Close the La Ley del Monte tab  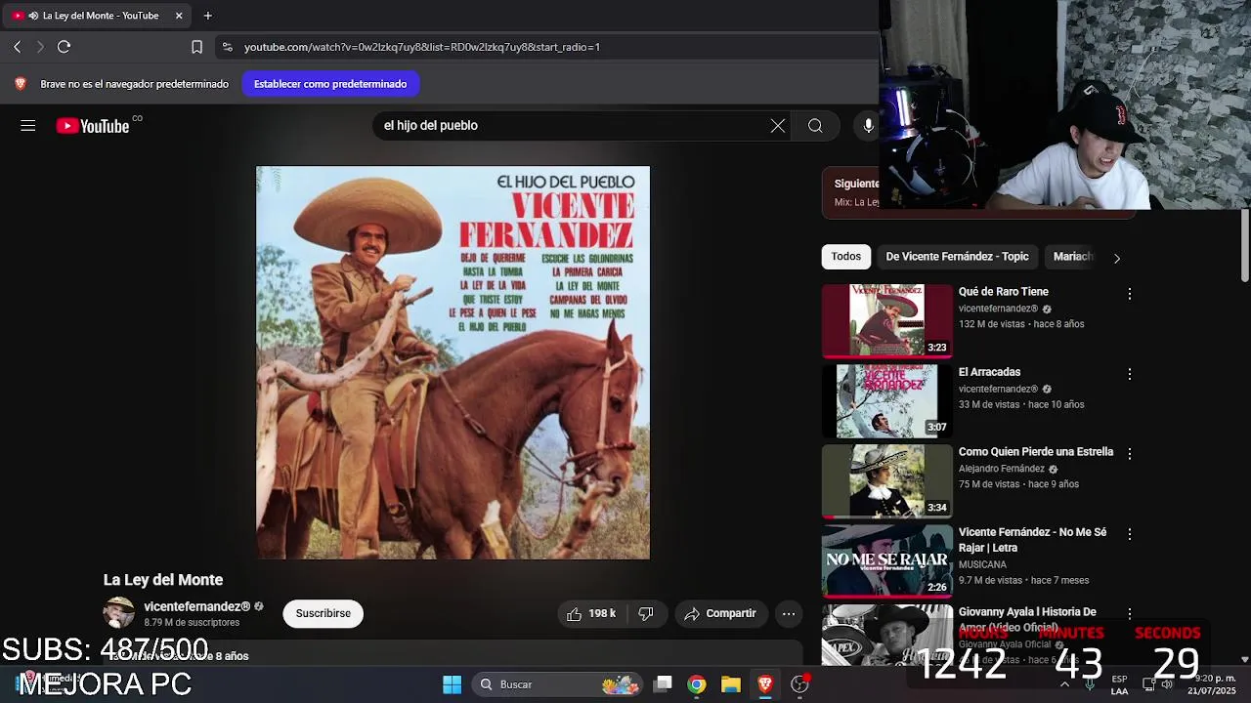pos(179,16)
